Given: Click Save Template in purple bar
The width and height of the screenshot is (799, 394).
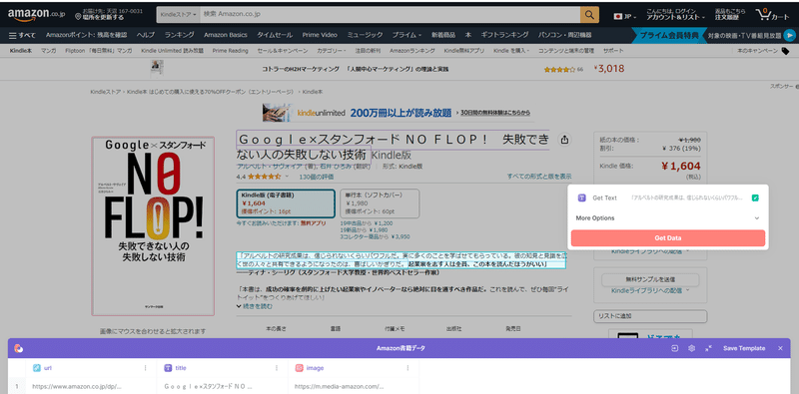Looking at the screenshot, I should pos(744,348).
